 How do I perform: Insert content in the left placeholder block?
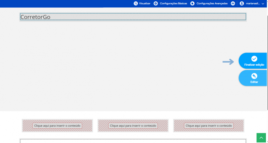click(57, 126)
